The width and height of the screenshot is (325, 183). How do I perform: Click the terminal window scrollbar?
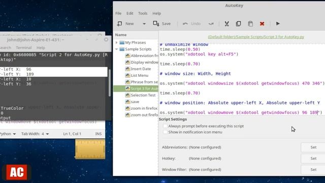(110, 83)
